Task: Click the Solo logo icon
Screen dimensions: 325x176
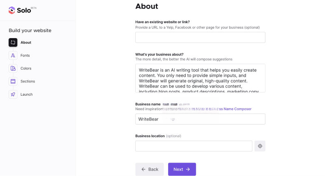Action: click(12, 11)
